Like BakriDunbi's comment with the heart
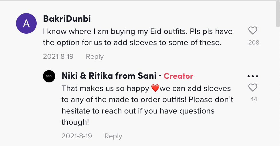The image size is (280, 146). 253,31
